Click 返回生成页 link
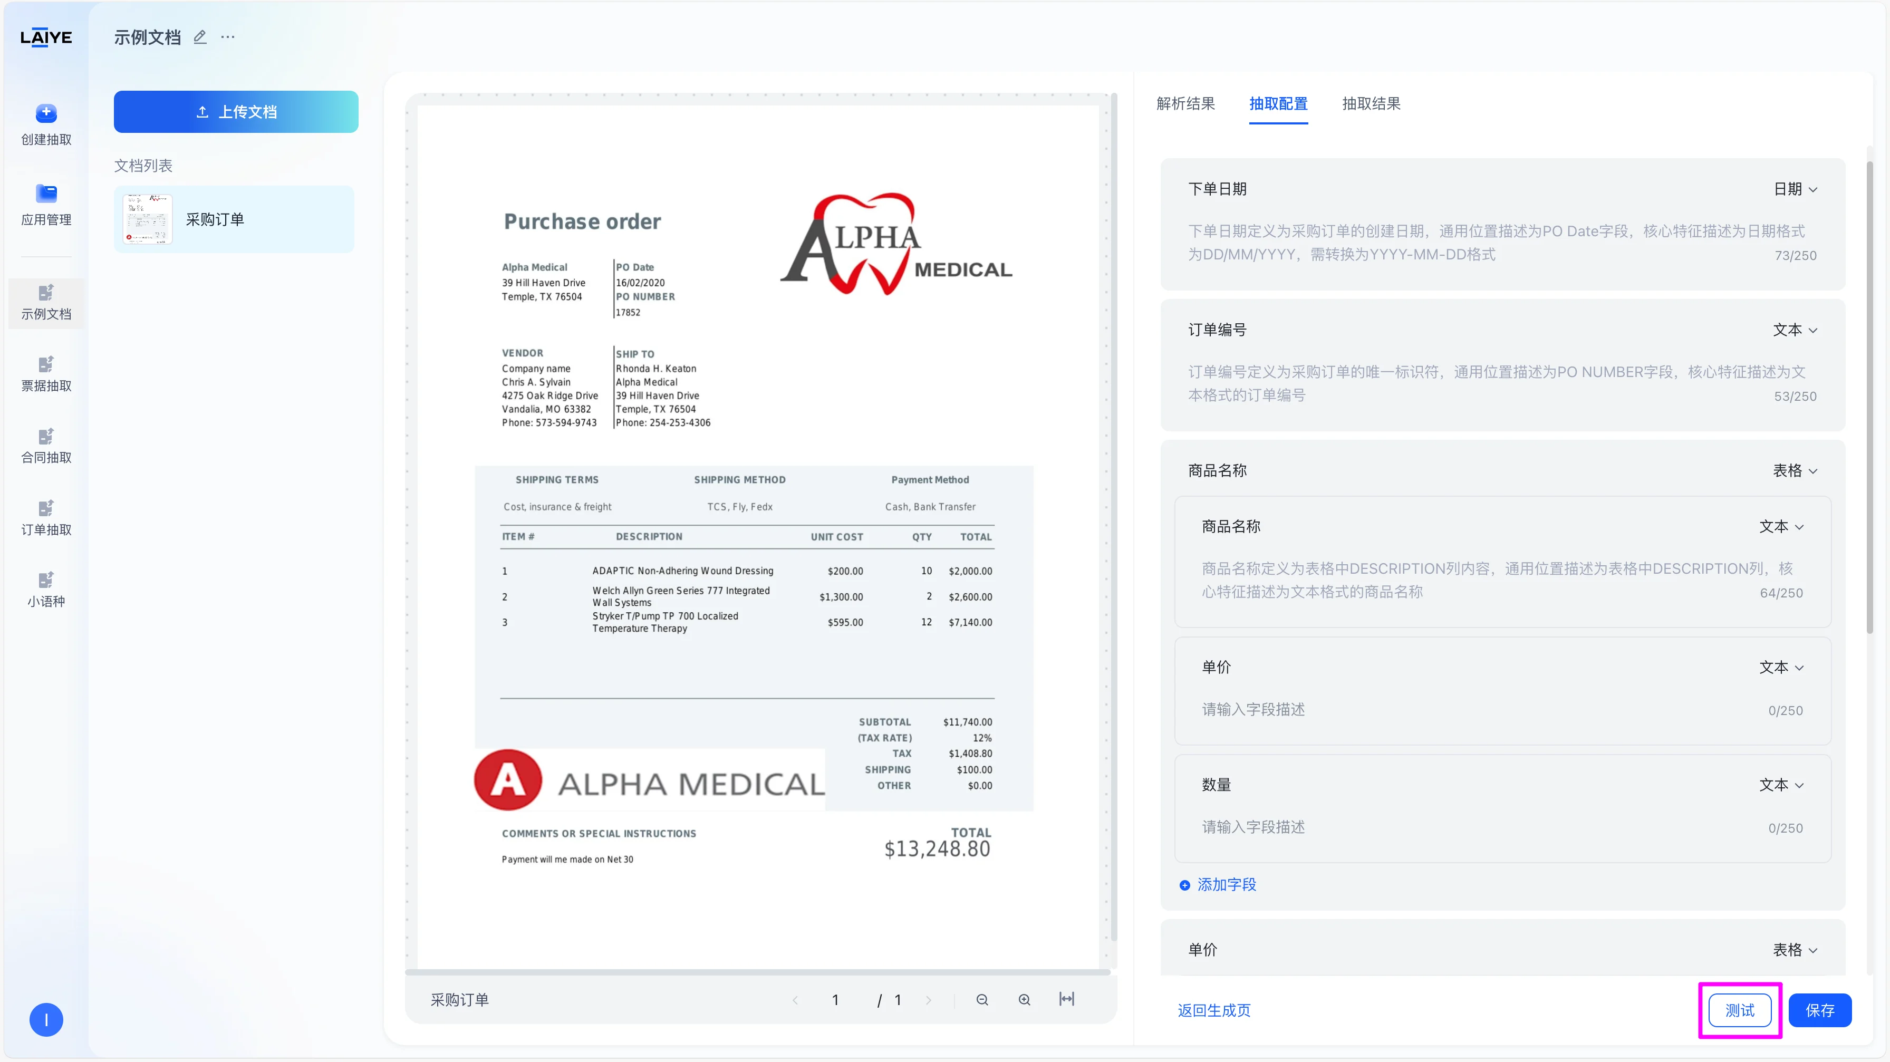 point(1214,1010)
